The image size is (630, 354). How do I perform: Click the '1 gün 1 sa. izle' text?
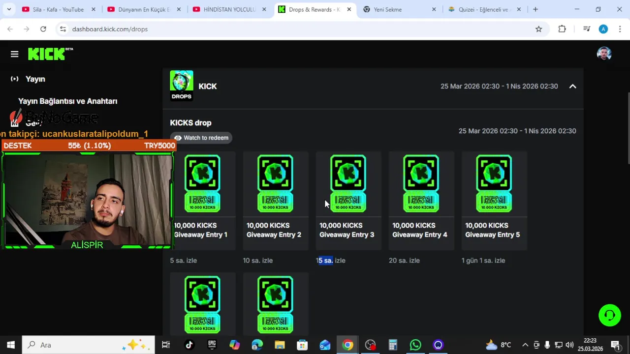(x=483, y=261)
